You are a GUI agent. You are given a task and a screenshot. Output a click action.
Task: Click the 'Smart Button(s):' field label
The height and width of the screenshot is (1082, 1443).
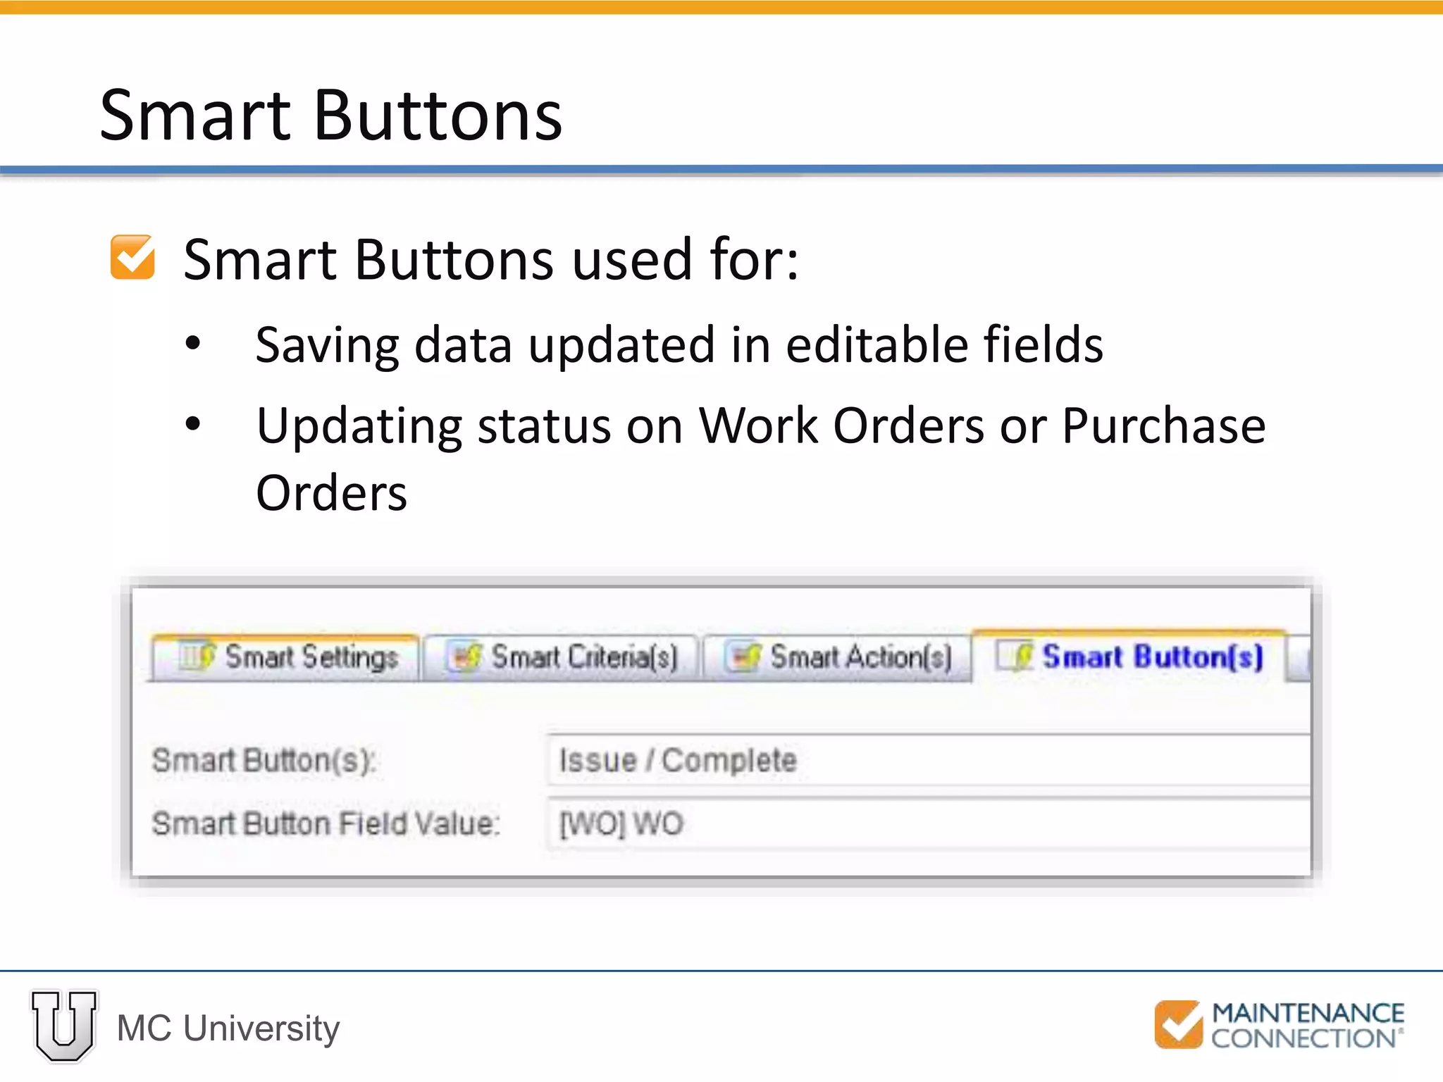pyautogui.click(x=264, y=761)
